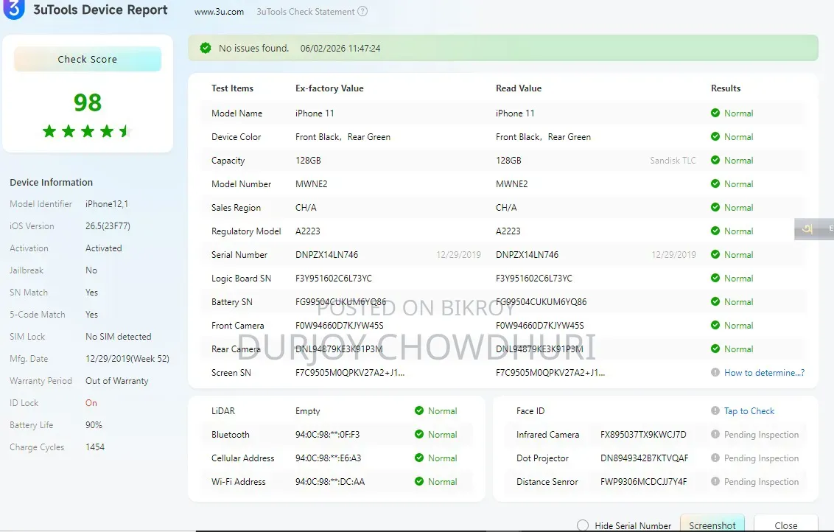834x532 pixels.
Task: Click the info icon next to Tap to Check
Action: (x=715, y=410)
